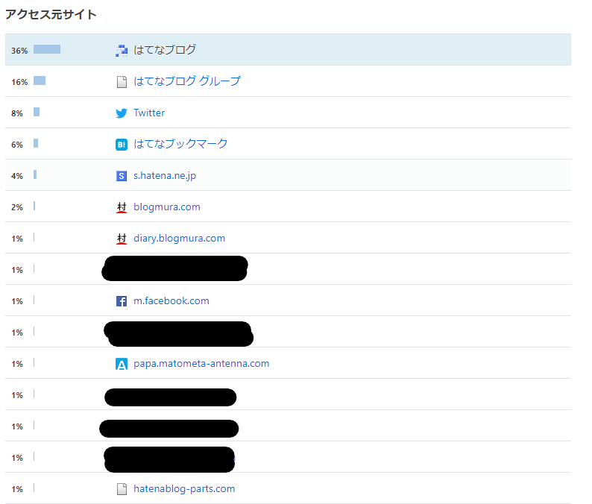
Task: Open the はてなブログ link
Action: coord(165,50)
